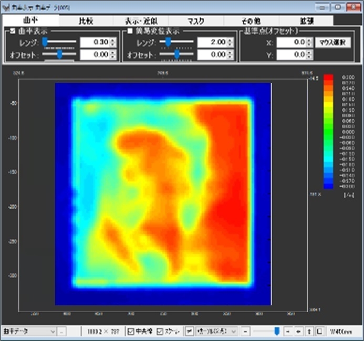Click the minus button left of bottom slider
This screenshot has width=364, height=341.
click(x=247, y=332)
